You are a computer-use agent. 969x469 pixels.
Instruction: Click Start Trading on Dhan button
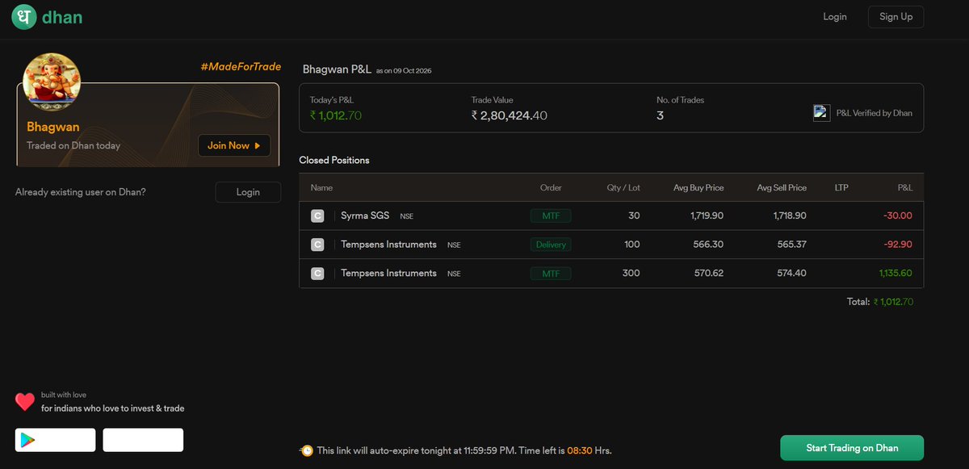click(852, 448)
